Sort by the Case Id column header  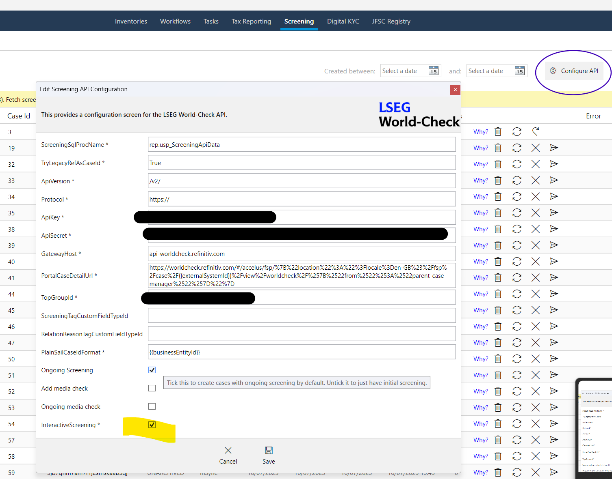pyautogui.click(x=19, y=116)
